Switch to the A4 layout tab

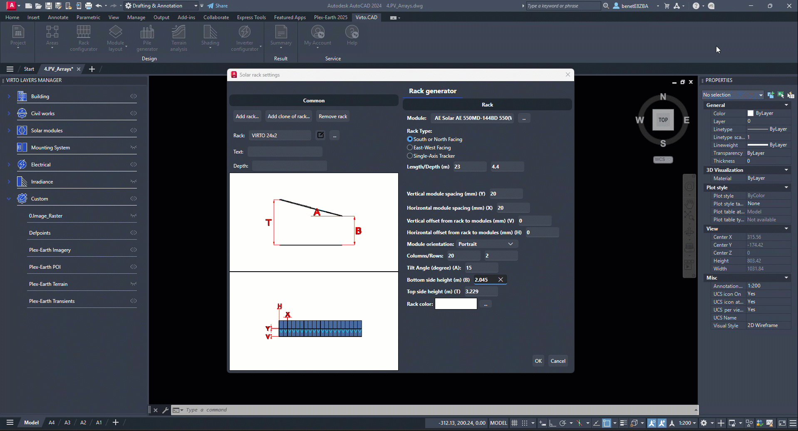click(52, 423)
